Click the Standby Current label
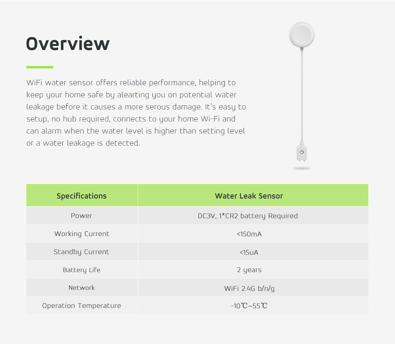This screenshot has width=395, height=344. tap(81, 252)
